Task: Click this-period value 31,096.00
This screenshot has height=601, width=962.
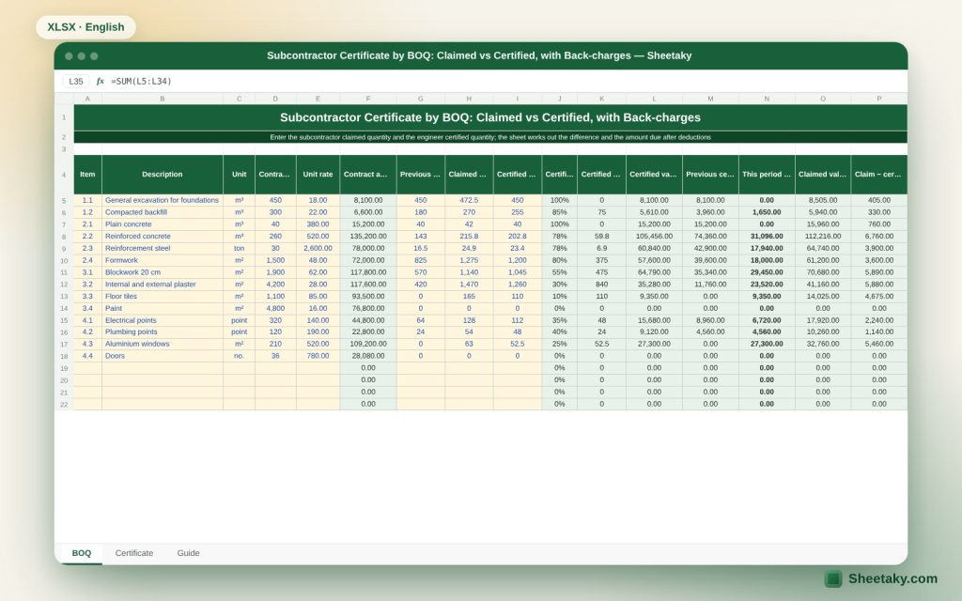Action: pos(767,236)
